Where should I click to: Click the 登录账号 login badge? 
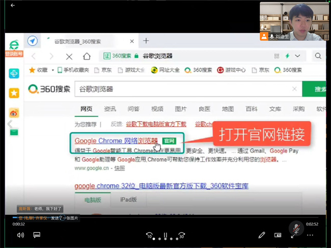tap(14, 54)
